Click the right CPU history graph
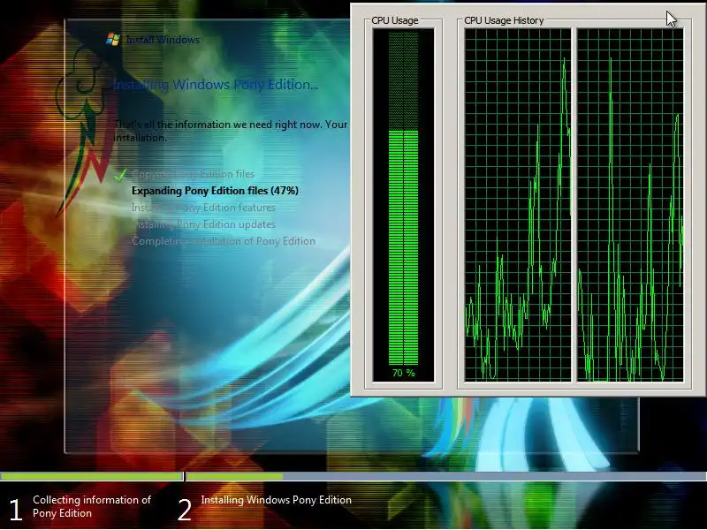Viewport: 707px width, 530px height. tap(630, 205)
